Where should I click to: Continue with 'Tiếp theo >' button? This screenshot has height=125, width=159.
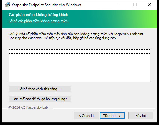click(112, 116)
